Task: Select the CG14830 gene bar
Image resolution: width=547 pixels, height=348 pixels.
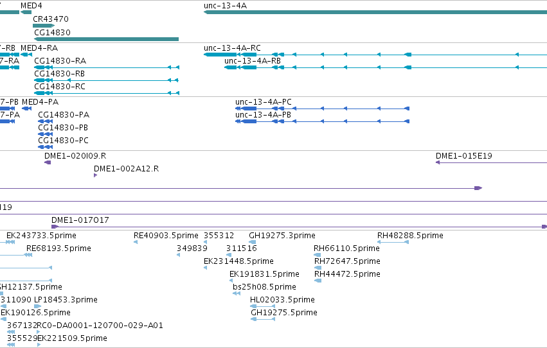Action: coord(107,39)
